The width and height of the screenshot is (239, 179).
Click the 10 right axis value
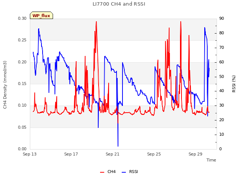221,134
